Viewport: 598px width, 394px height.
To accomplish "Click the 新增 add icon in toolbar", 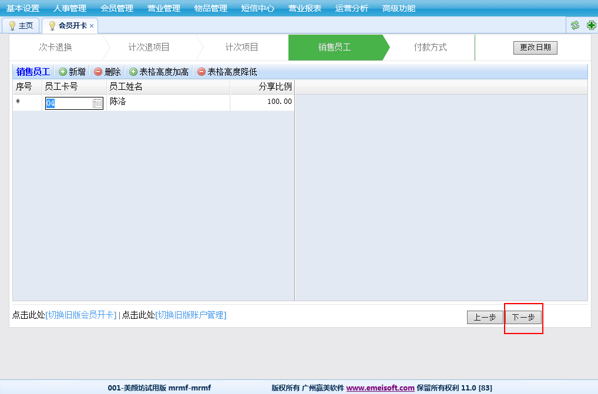I will (63, 72).
